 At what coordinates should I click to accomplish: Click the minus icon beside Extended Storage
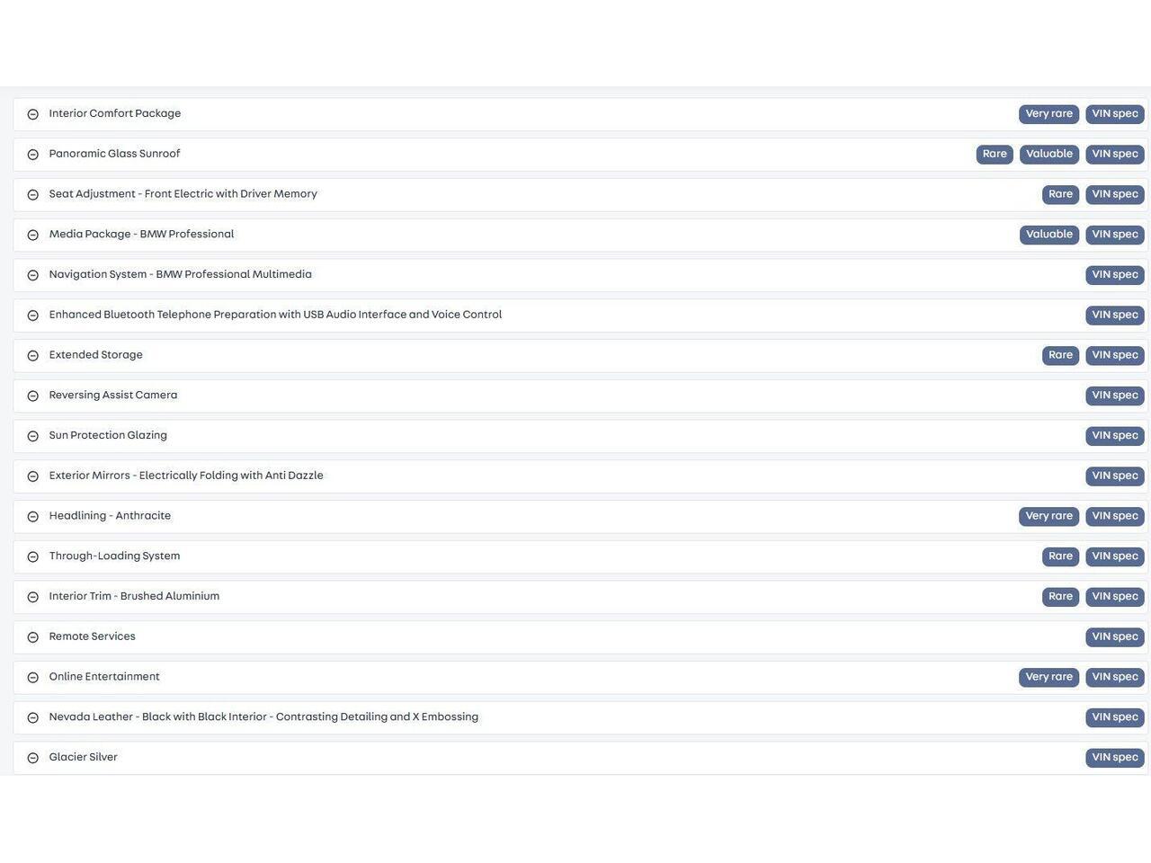[33, 356]
